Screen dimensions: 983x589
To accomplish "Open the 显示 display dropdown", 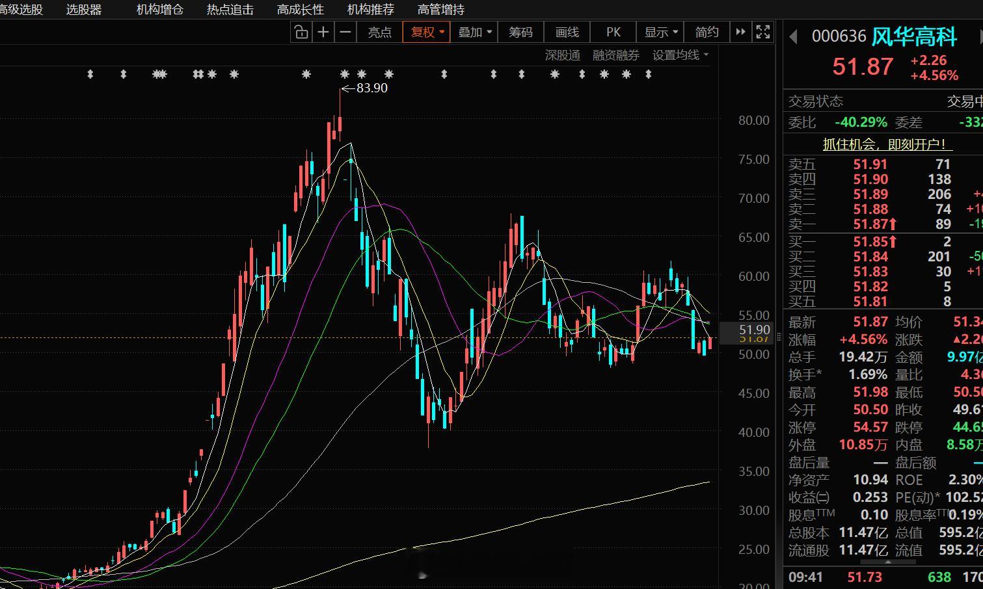I will 662,32.
